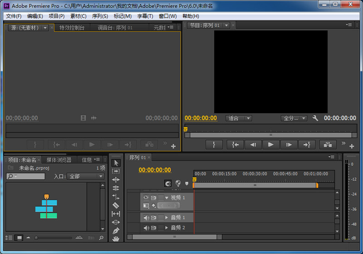The height and width of the screenshot is (254, 363).
Task: Switch to the 特效控制台 tab
Action: pyautogui.click(x=72, y=28)
